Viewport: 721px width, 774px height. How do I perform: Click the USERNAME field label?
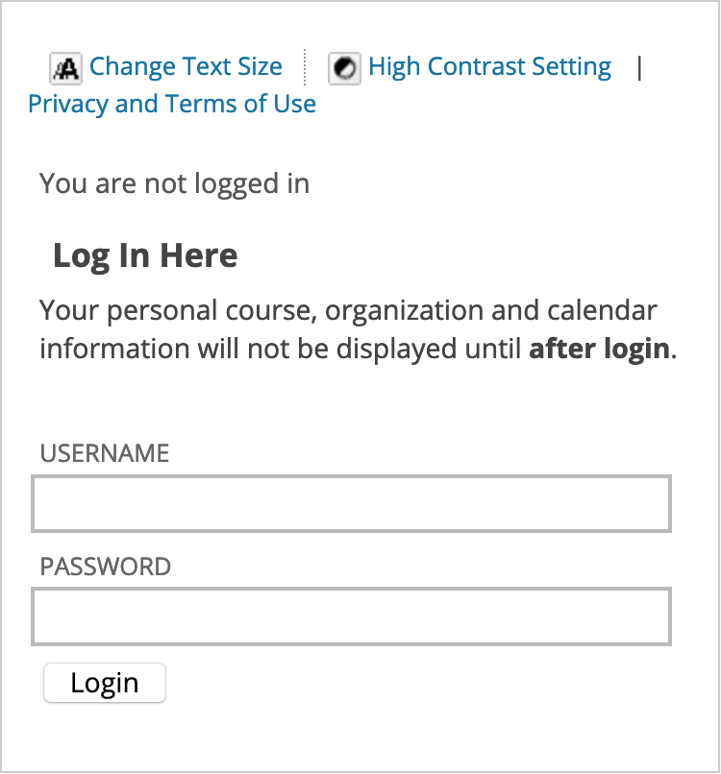pyautogui.click(x=105, y=454)
